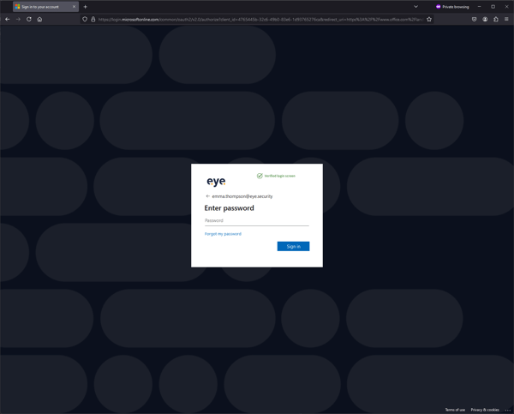Screen dimensions: 514x414
Task: Open the Privacy & cookies link
Action: coord(485,410)
